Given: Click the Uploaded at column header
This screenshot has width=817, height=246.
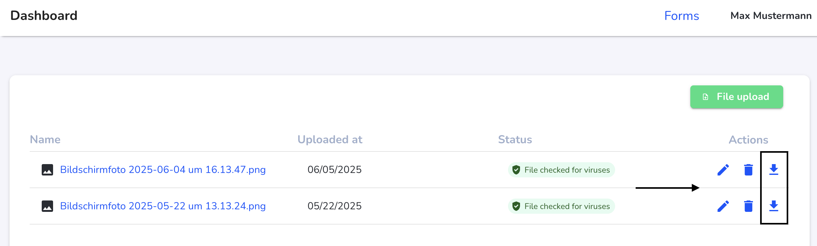Looking at the screenshot, I should [330, 140].
